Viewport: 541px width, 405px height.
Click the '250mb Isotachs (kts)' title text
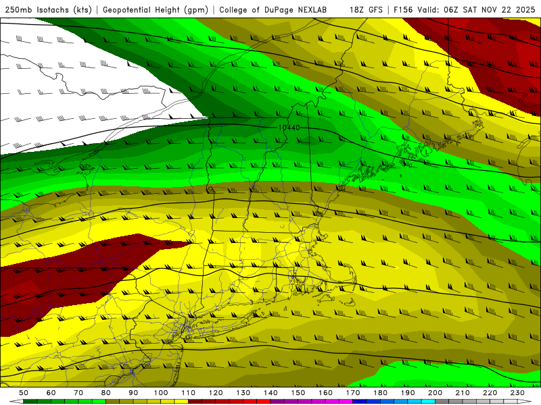(x=48, y=9)
